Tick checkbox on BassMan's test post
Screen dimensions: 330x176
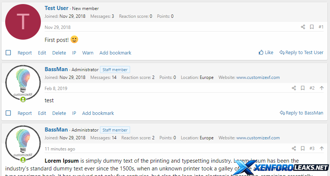(x=8, y=113)
